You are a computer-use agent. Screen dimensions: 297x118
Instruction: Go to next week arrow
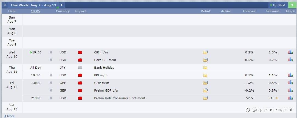tap(62, 5)
